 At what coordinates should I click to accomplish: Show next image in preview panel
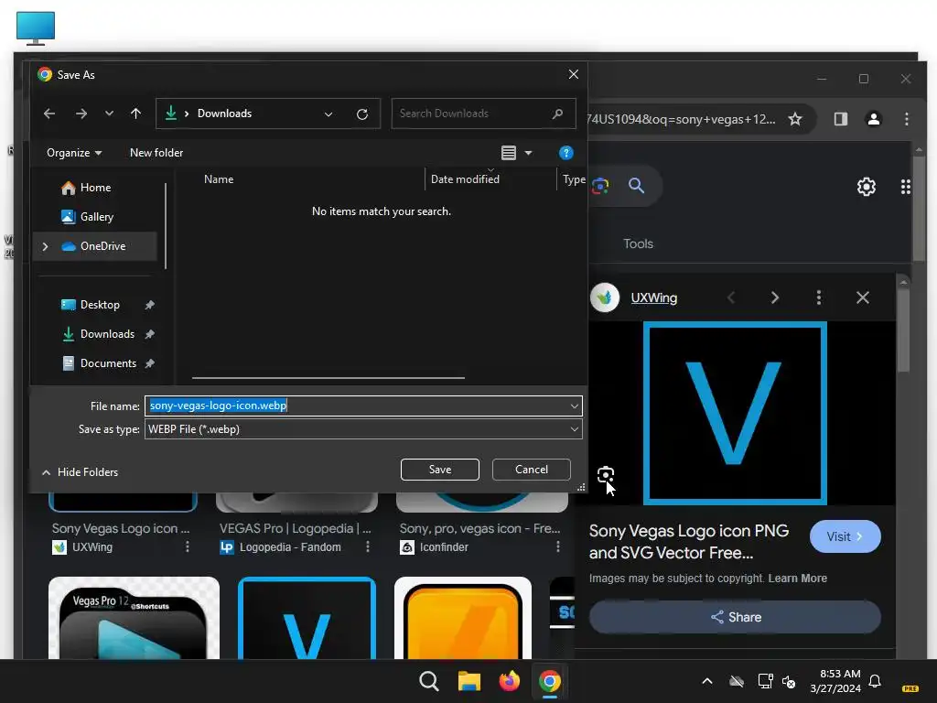coord(775,297)
